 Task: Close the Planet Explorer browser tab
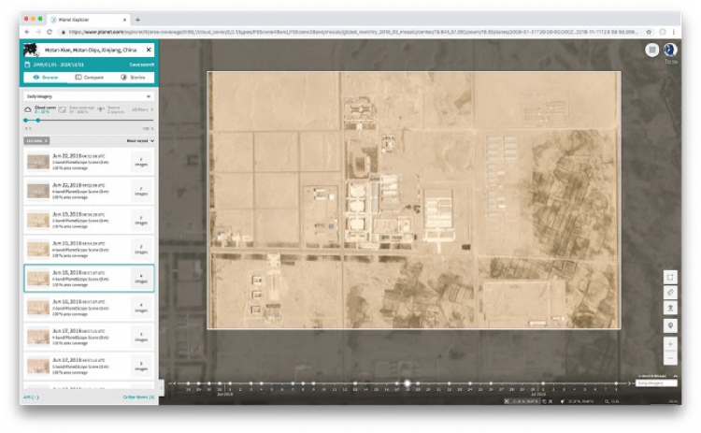124,20
